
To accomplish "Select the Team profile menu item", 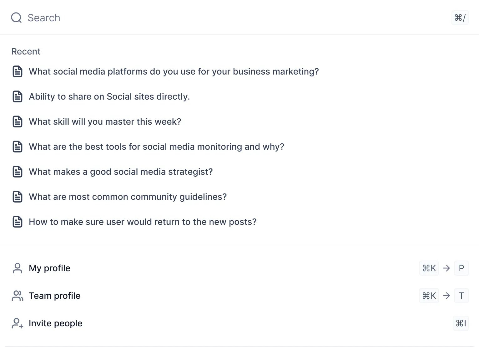I will pyautogui.click(x=55, y=296).
